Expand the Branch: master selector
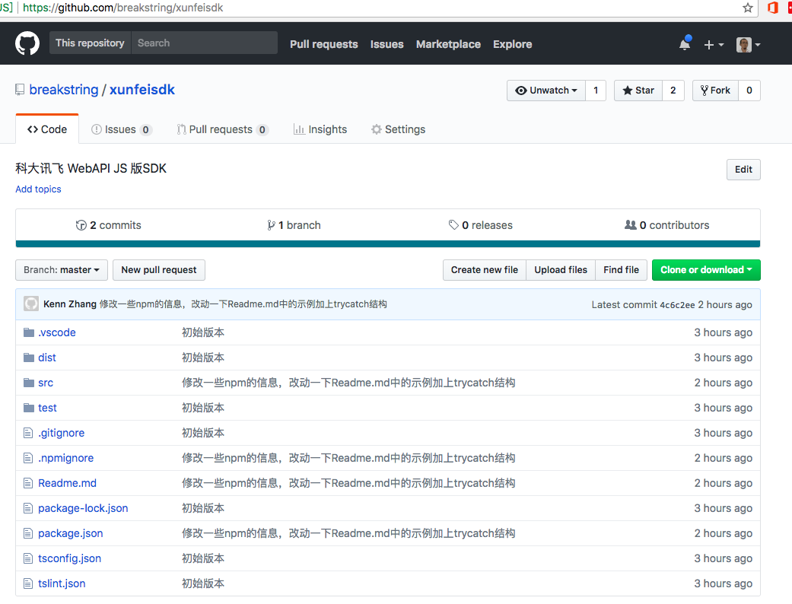 click(x=61, y=270)
